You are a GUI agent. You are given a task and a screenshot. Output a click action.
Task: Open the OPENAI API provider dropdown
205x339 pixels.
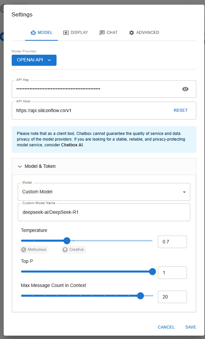[34, 60]
